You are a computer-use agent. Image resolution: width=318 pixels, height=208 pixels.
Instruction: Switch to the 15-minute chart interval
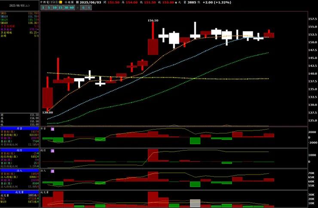pyautogui.click(x=60, y=8)
